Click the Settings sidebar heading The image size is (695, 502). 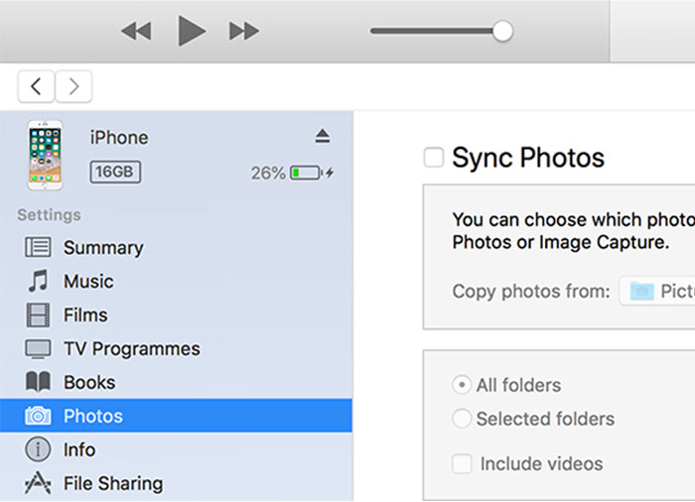pyautogui.click(x=49, y=215)
